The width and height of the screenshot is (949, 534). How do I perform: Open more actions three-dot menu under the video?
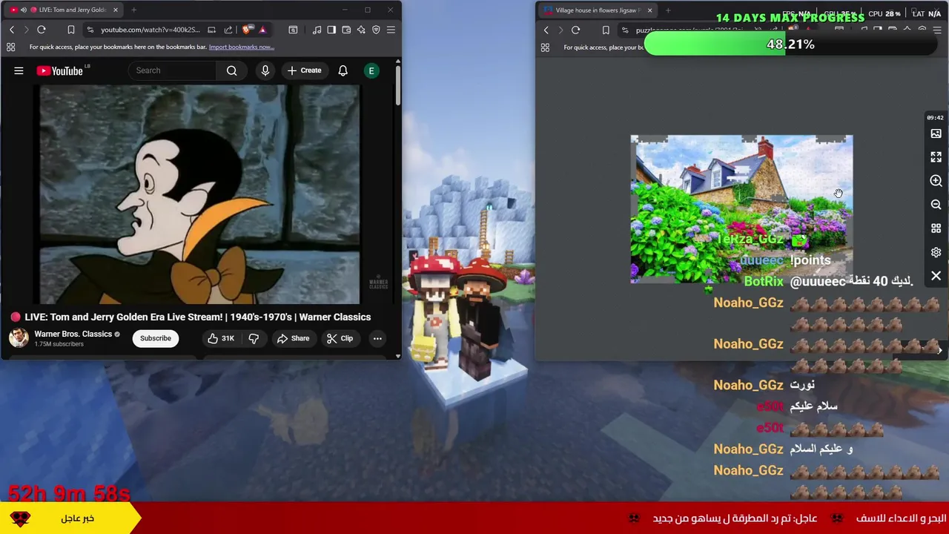tap(377, 338)
